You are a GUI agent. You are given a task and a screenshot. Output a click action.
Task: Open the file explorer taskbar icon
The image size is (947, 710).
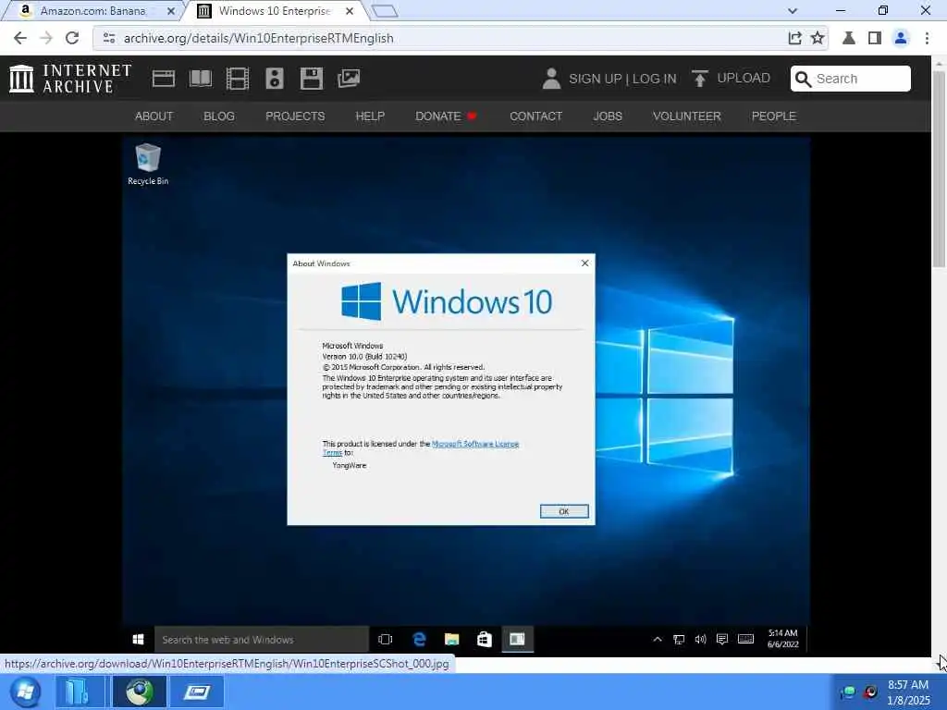pos(80,692)
